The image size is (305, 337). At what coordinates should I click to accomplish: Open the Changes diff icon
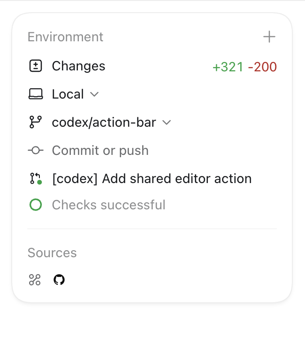pos(36,66)
